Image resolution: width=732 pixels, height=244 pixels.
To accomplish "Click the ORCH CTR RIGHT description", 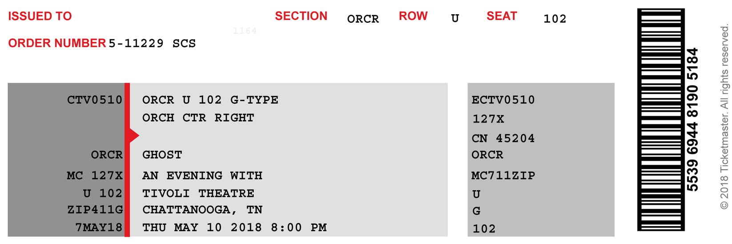I will (198, 118).
